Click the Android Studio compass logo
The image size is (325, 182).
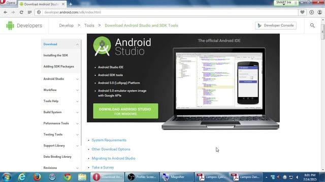(102, 46)
